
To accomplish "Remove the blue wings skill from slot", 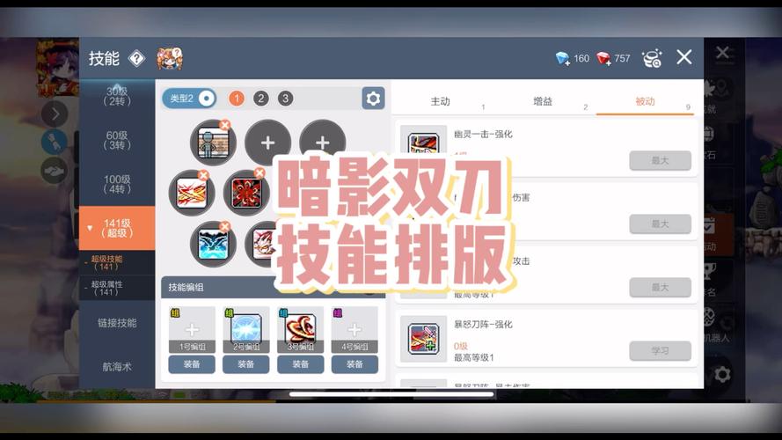I will (225, 226).
